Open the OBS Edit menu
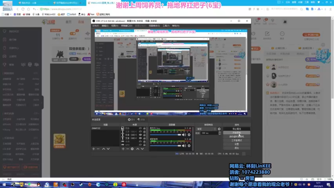334x188 pixels. pyautogui.click(x=105, y=26)
